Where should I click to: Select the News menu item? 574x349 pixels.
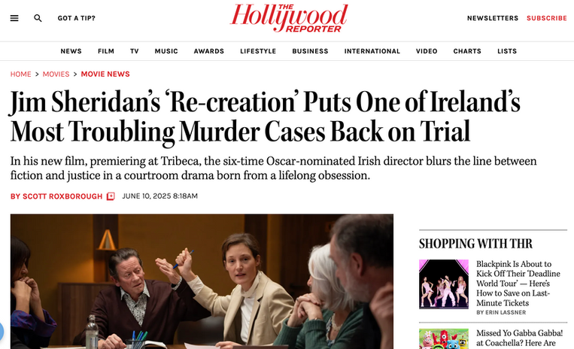(71, 51)
